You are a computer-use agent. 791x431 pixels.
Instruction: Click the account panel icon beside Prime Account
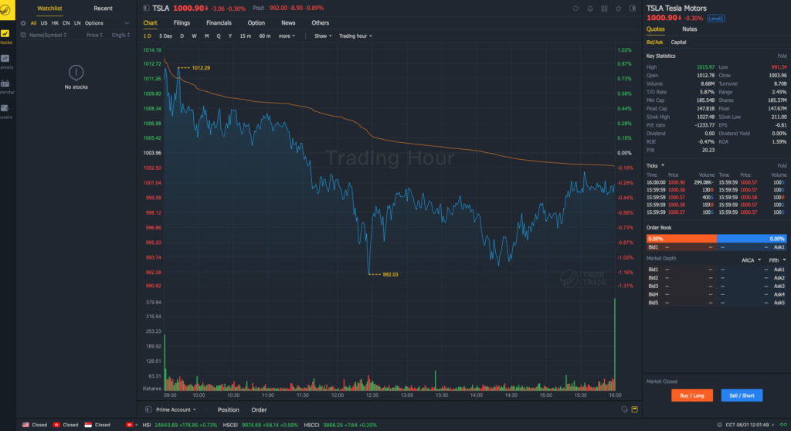click(x=148, y=410)
